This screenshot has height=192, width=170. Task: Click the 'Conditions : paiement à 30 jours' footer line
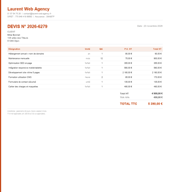(x=27, y=111)
